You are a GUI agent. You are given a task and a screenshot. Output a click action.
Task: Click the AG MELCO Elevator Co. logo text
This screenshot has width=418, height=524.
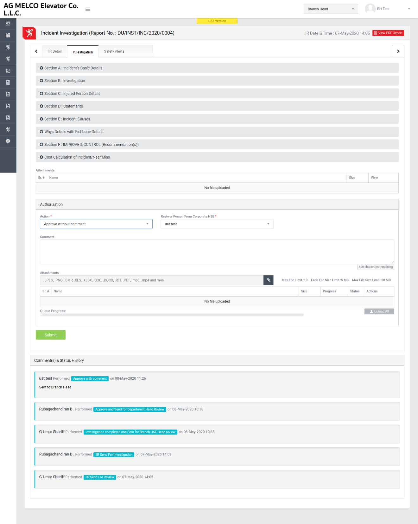[x=41, y=9]
